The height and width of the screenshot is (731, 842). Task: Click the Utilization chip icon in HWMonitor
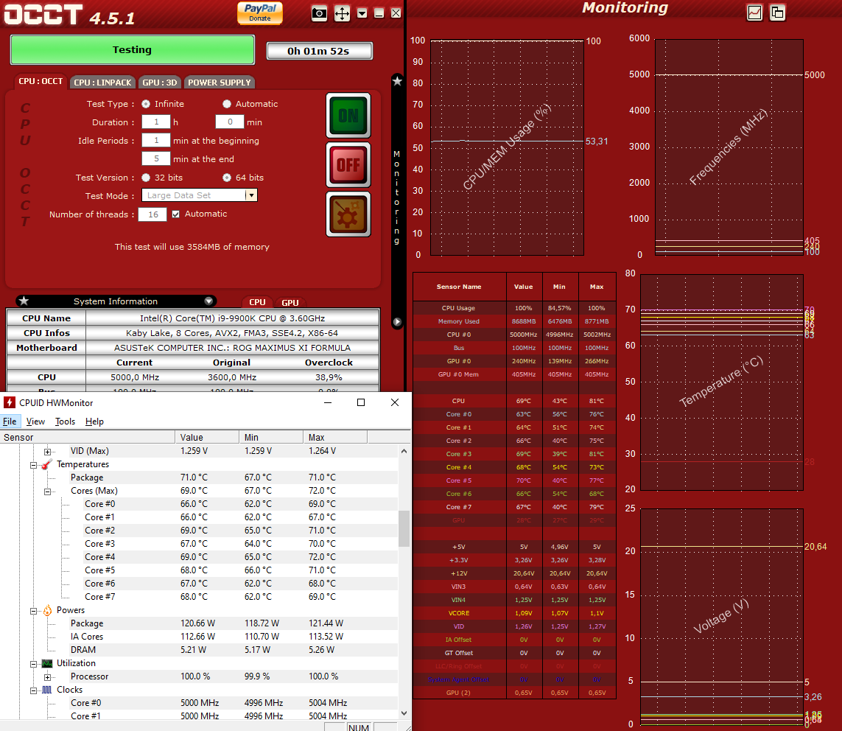pos(47,663)
